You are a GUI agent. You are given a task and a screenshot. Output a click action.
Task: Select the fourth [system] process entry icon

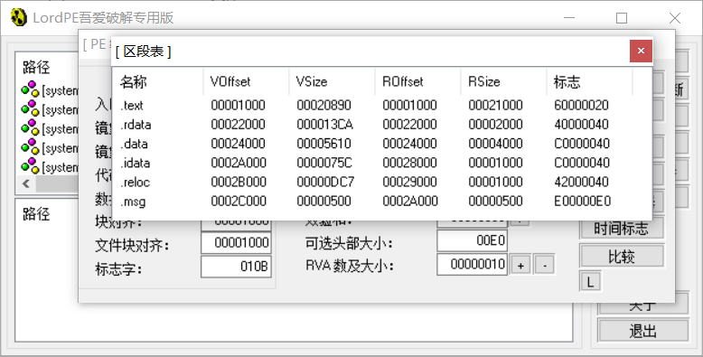click(31, 147)
